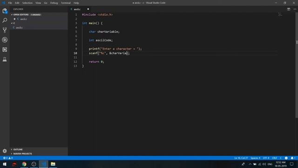The height and width of the screenshot is (168, 298).
Task: Click feedback smiley icon in status bar
Action: (286, 158)
